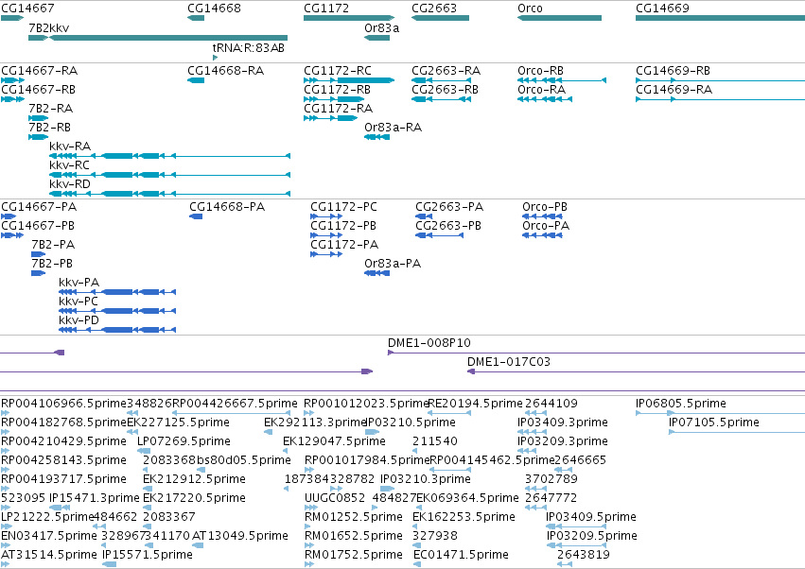
Task: Click the Or83a gene label
Action: (382, 27)
